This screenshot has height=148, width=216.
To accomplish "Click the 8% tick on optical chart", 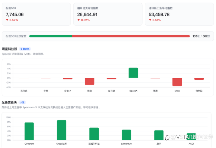I will (9, 122).
